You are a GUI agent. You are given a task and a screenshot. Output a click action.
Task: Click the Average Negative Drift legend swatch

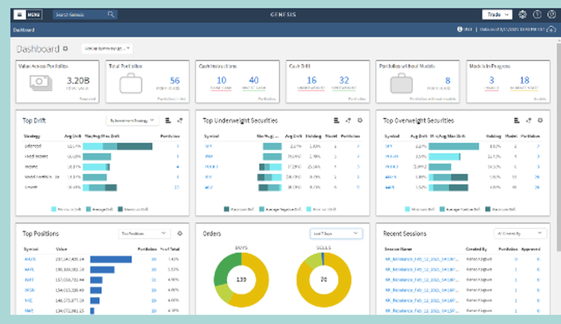tap(262, 209)
